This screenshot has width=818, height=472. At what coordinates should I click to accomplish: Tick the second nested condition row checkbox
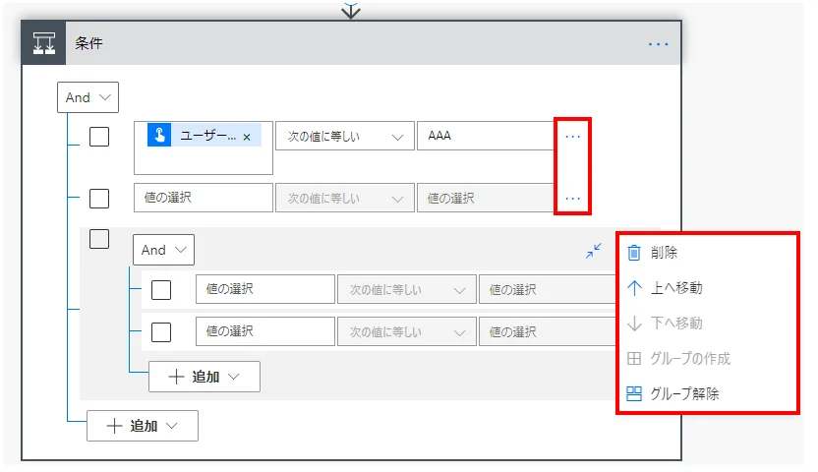coord(160,332)
